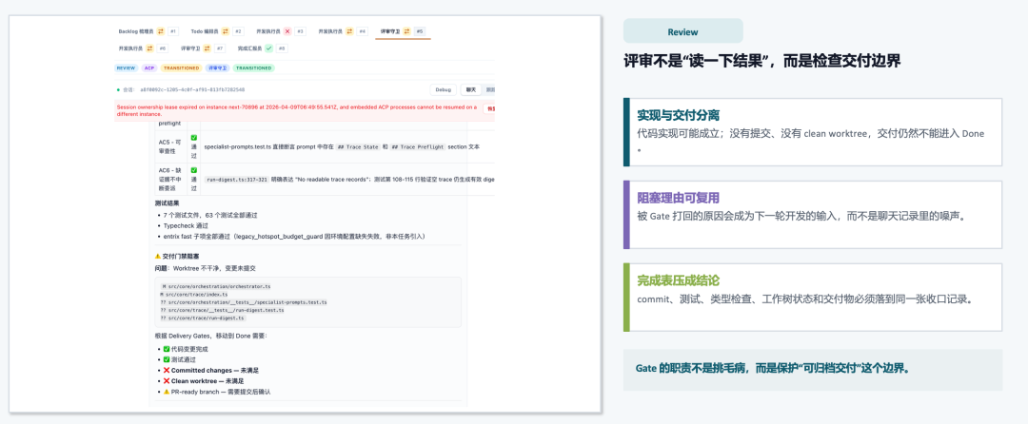
Task: Click the green check beside 测试通过
Action: point(167,359)
